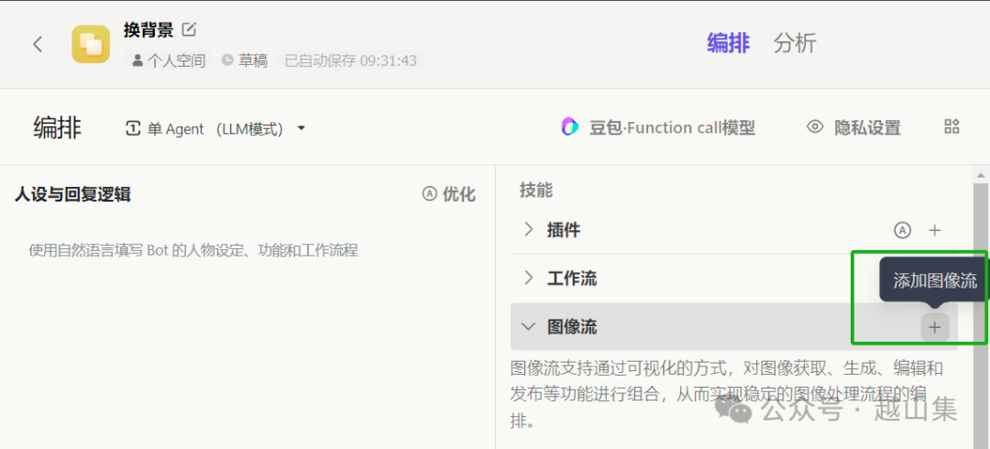Image resolution: width=990 pixels, height=449 pixels.
Task: Add a plugin with the plus icon
Action: (935, 231)
